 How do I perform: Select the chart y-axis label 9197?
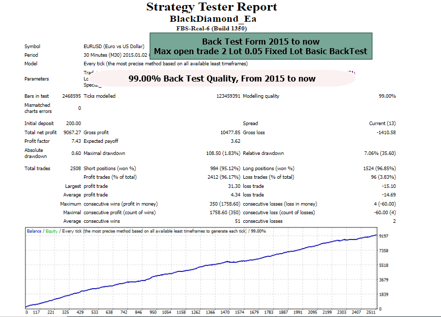(384, 236)
